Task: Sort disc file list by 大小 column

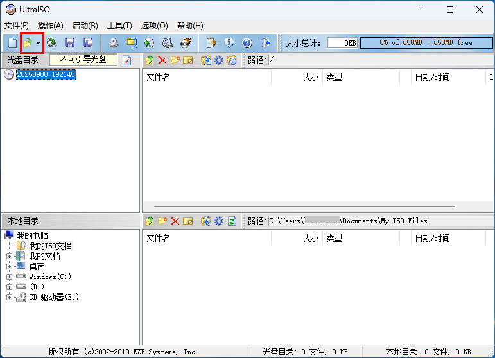Action: coord(297,77)
